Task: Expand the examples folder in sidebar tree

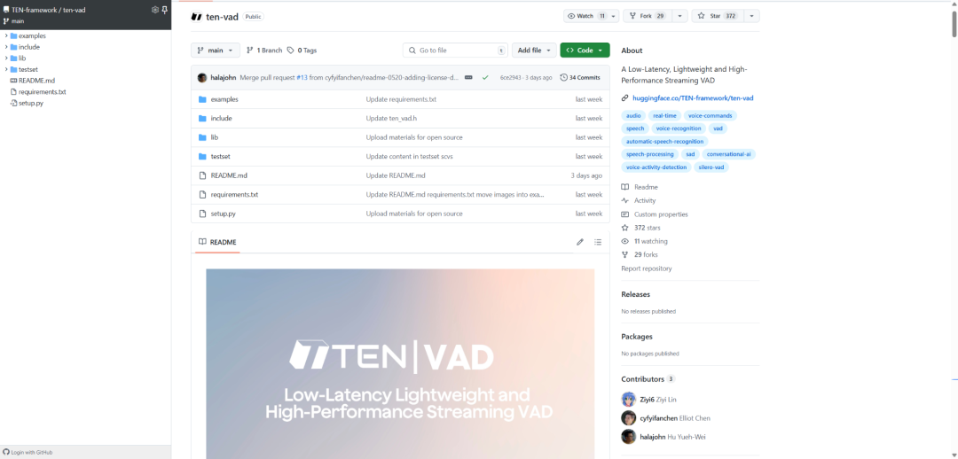Action: tap(6, 35)
